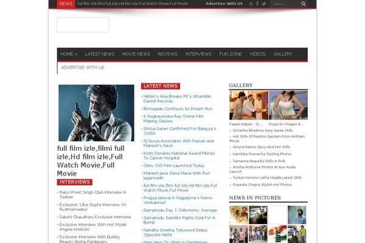The height and width of the screenshot is (243, 365).
Task: Open Amyra Dastur Spicy And Hot Stills
Action: tap(261, 147)
